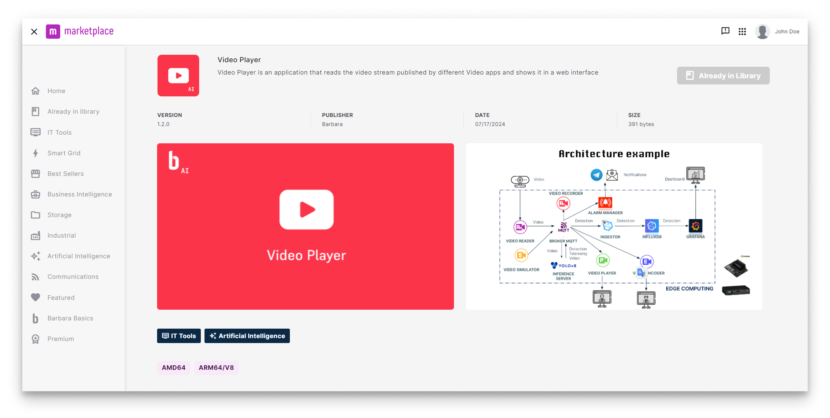Select the Home icon in sidebar
830x418 pixels.
pyautogui.click(x=35, y=91)
